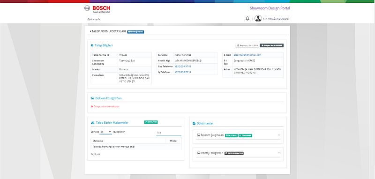The width and height of the screenshot is (375, 179).
Task: Sort by Miktar column header
Action: [173, 141]
